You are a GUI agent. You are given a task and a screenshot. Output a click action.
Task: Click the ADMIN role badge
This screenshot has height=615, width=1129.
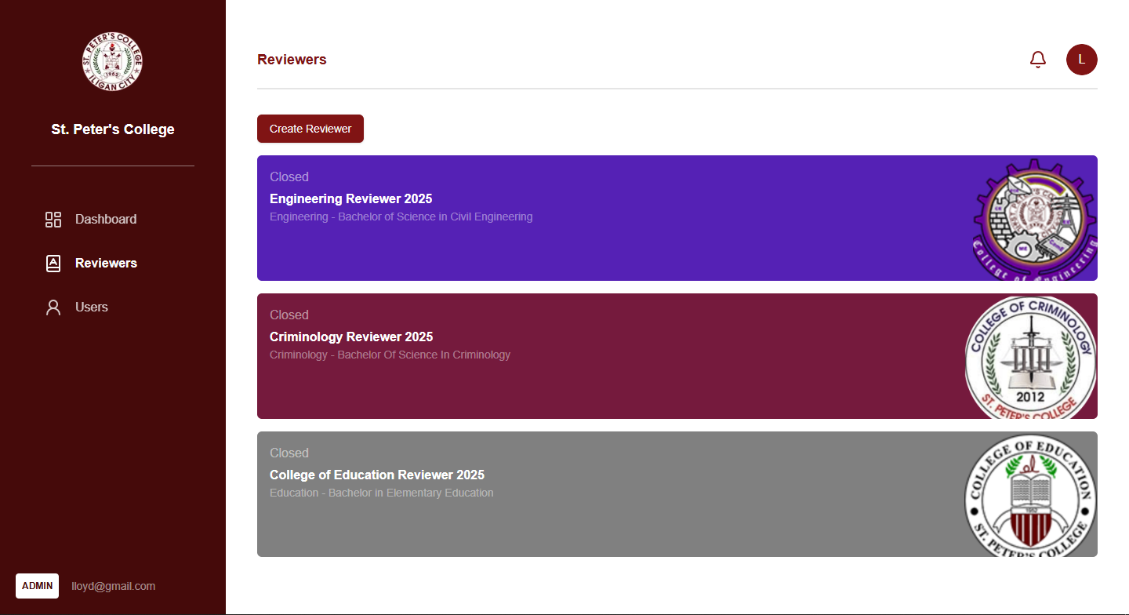(37, 586)
